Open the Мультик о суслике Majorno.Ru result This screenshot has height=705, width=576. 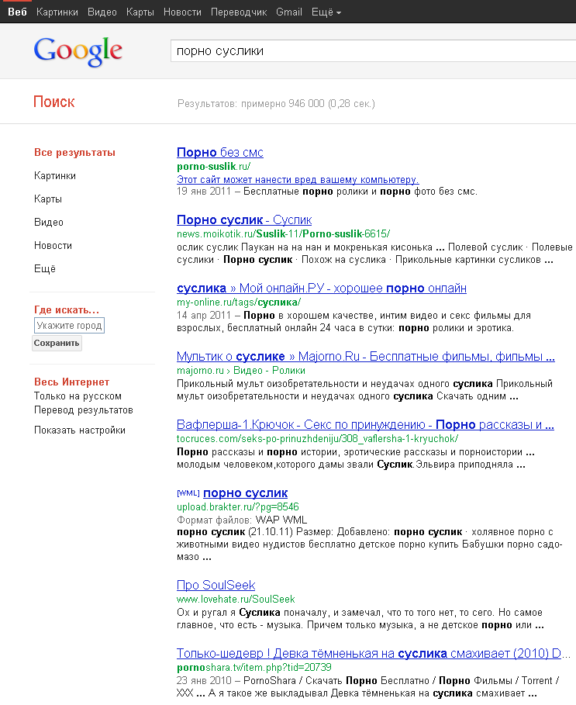click(x=366, y=357)
